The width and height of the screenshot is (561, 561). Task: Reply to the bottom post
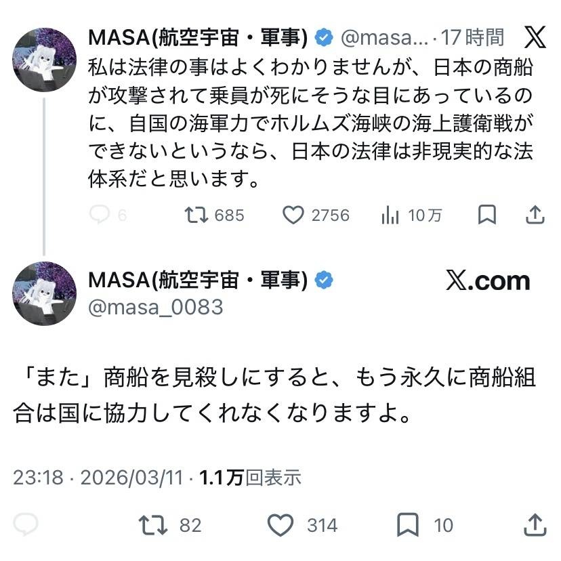click(x=26, y=525)
